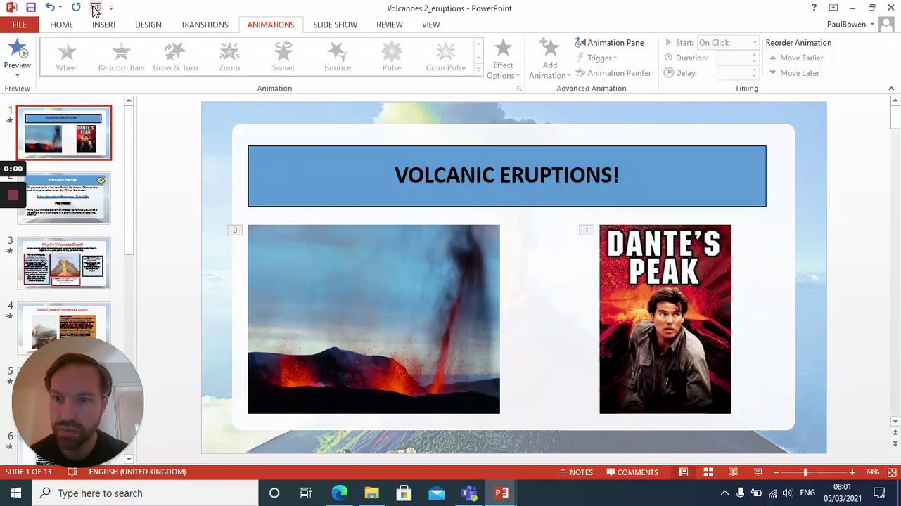The image size is (901, 506).
Task: Switch to the VIEW tab
Action: (430, 25)
